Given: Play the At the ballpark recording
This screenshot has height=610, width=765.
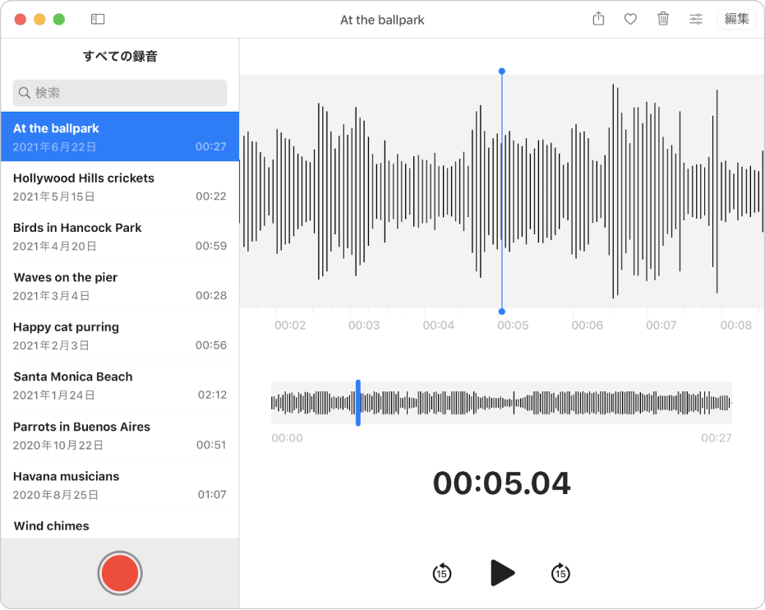Looking at the screenshot, I should point(502,573).
